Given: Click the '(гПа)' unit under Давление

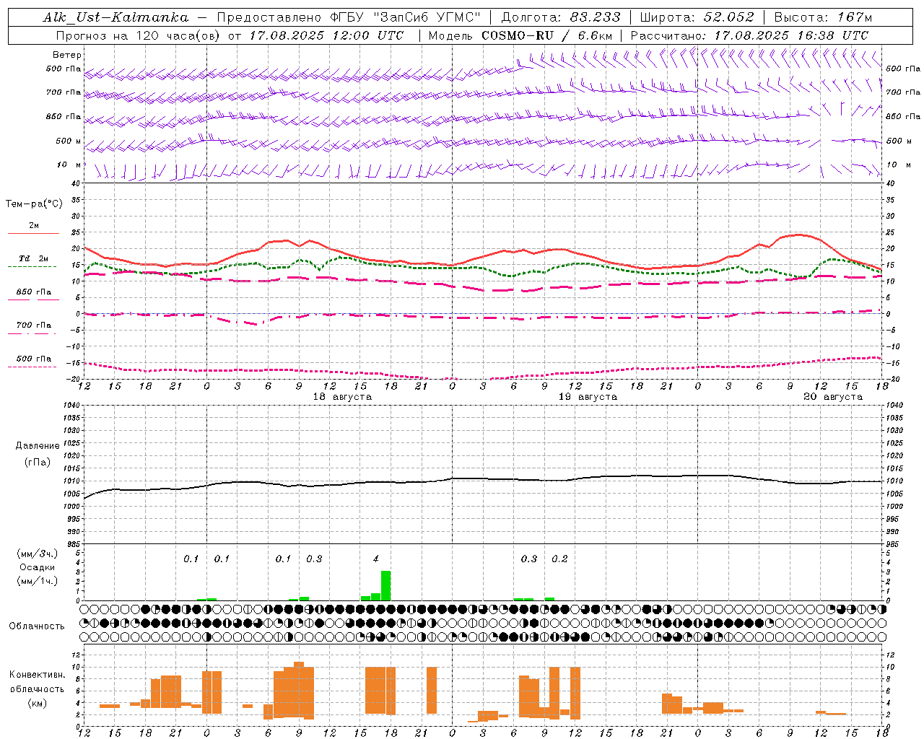Looking at the screenshot, I should (x=37, y=462).
